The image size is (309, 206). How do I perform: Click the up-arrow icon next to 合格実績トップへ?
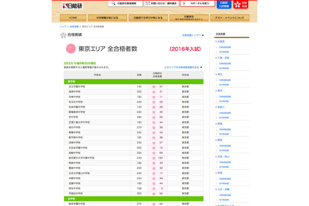[203, 35]
